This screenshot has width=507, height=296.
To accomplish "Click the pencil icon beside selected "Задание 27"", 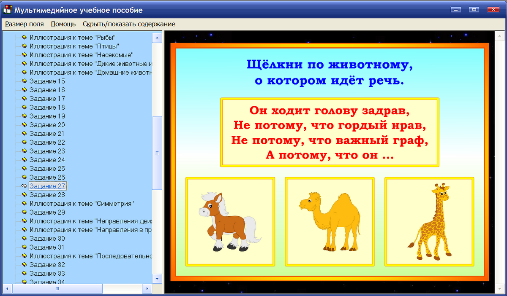I will coord(24,186).
